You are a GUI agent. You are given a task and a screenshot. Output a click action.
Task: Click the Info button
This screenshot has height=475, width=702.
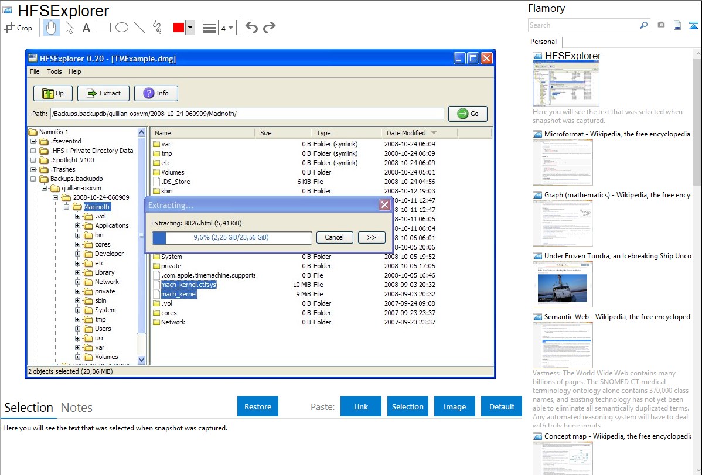tap(156, 93)
